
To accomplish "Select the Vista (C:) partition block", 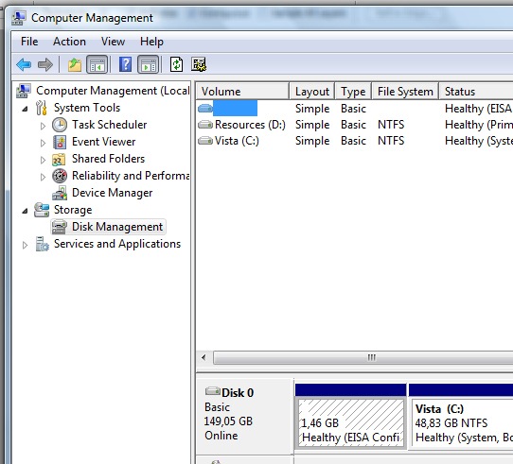I will [x=461, y=423].
